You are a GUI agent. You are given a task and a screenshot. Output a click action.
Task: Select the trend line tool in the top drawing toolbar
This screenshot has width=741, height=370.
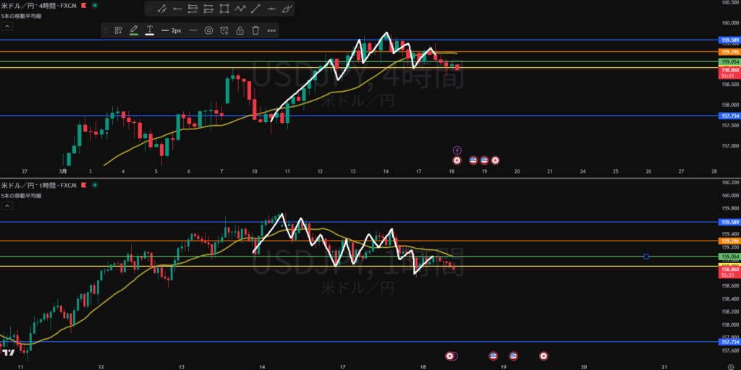tap(161, 9)
